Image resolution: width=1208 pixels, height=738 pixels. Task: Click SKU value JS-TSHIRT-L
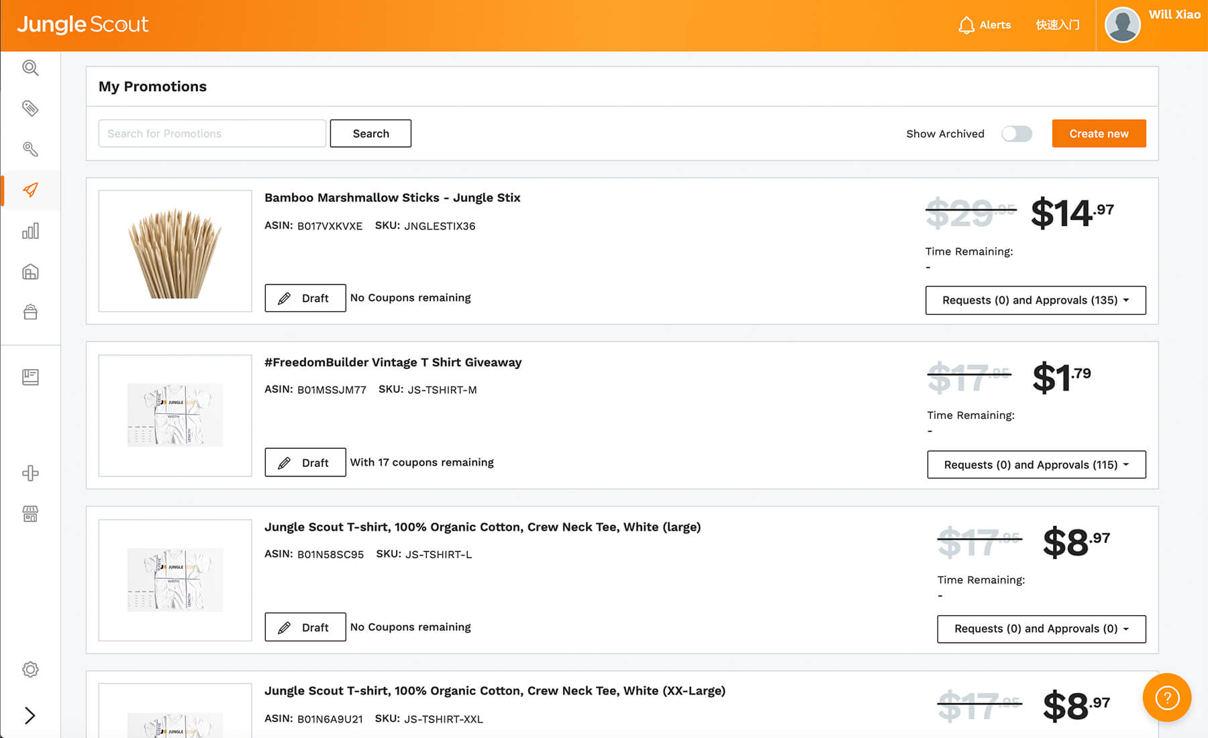coord(439,554)
